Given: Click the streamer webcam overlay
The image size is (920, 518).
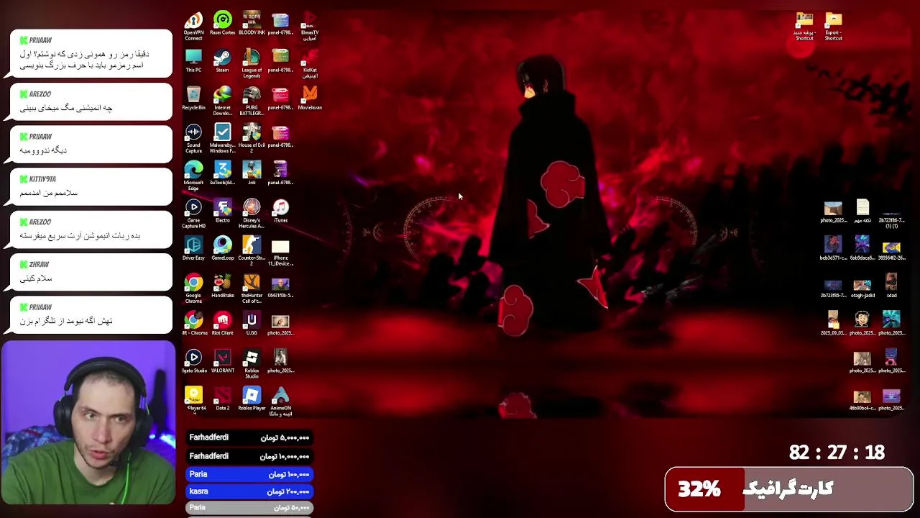Looking at the screenshot, I should [x=88, y=422].
